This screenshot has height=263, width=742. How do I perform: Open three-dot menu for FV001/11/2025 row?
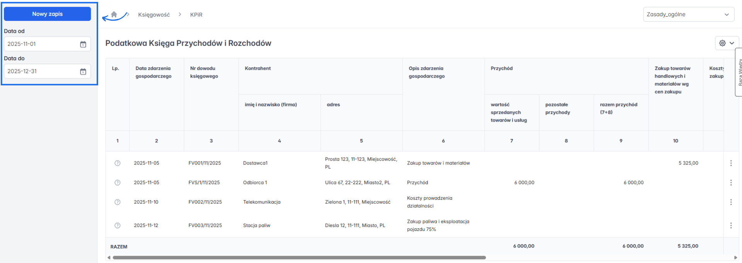[731, 163]
